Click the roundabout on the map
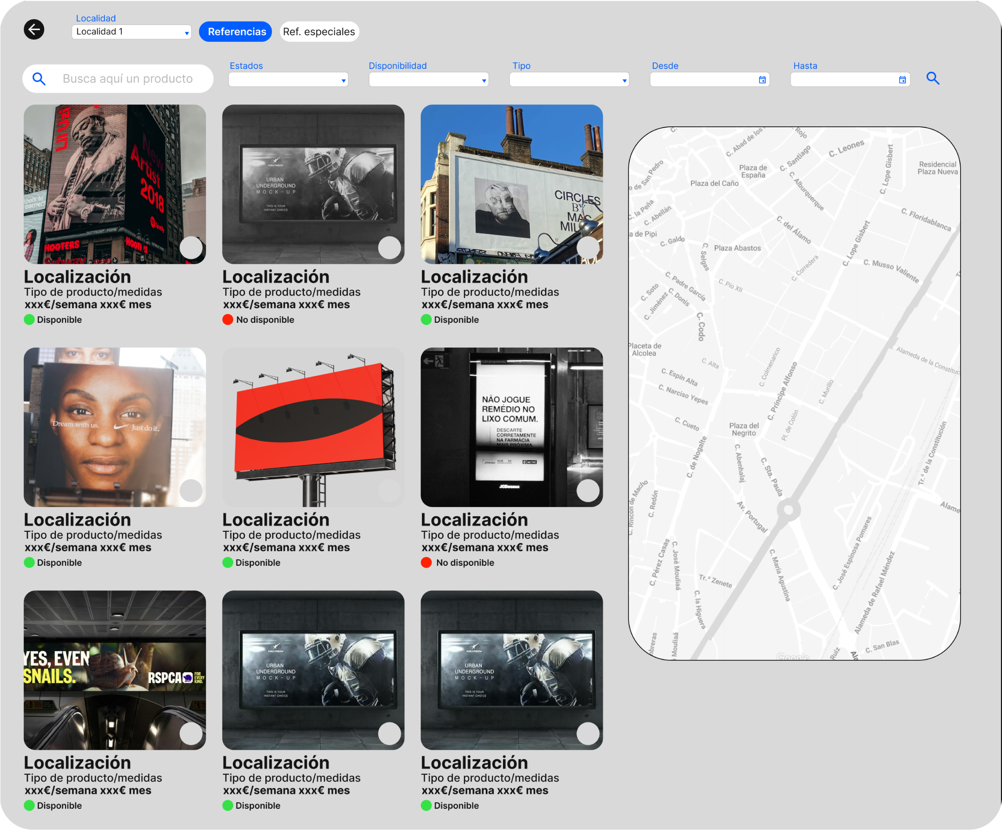This screenshot has width=1002, height=830. [788, 510]
